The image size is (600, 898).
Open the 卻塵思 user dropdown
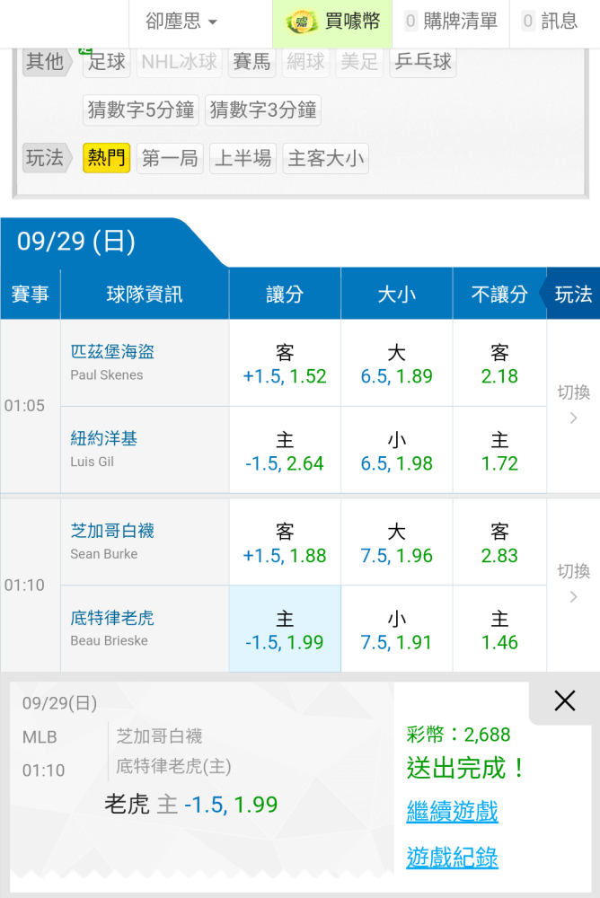pyautogui.click(x=181, y=22)
